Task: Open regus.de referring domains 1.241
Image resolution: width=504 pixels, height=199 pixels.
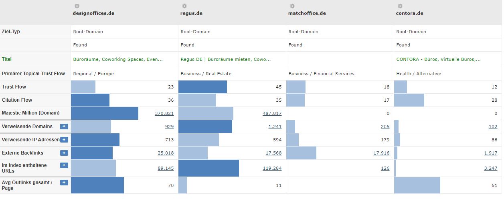Action: [x=275, y=127]
